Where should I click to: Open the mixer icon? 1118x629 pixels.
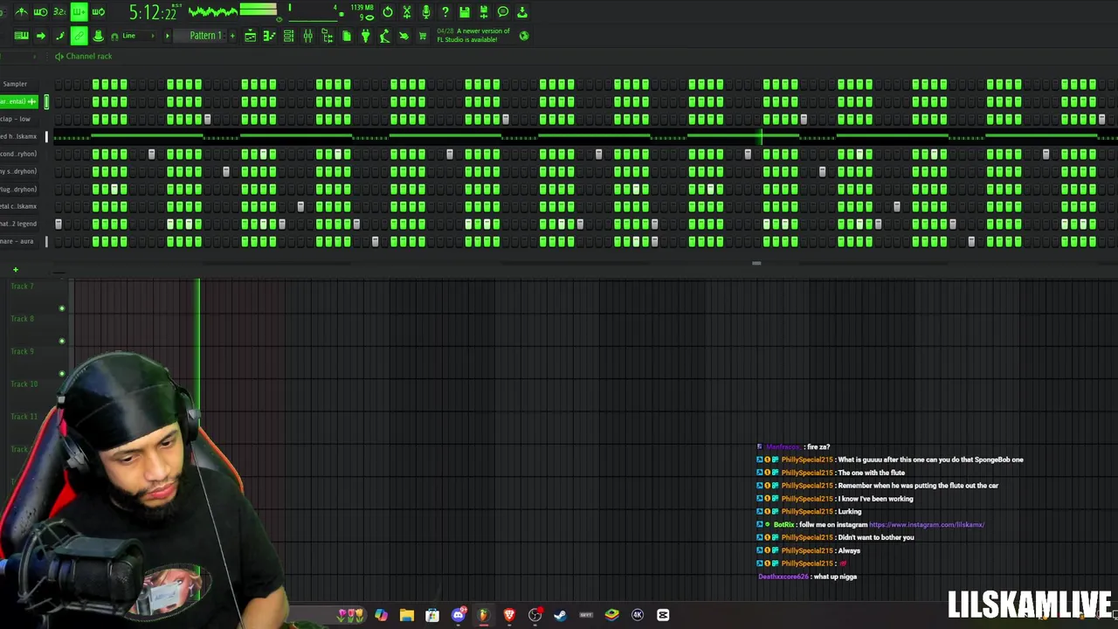click(x=307, y=36)
